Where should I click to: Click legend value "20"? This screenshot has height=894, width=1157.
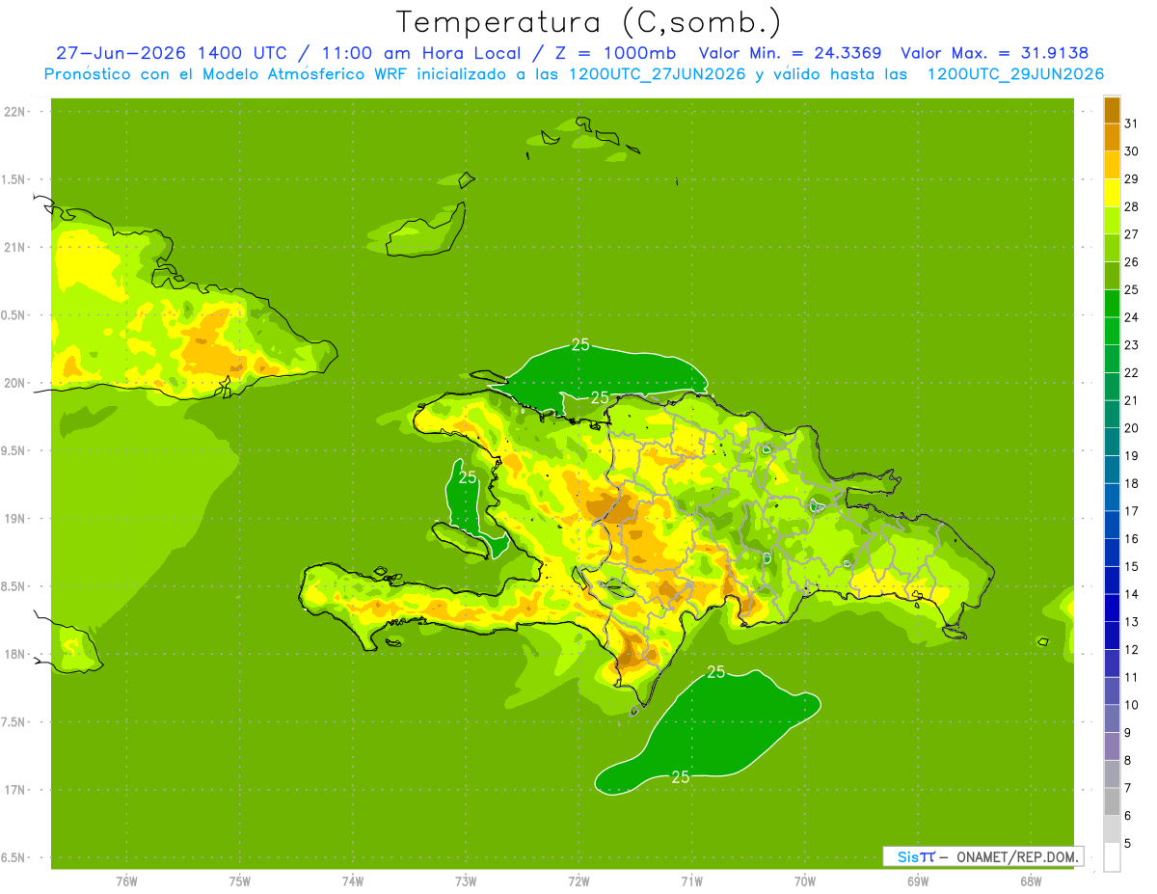tap(1132, 428)
